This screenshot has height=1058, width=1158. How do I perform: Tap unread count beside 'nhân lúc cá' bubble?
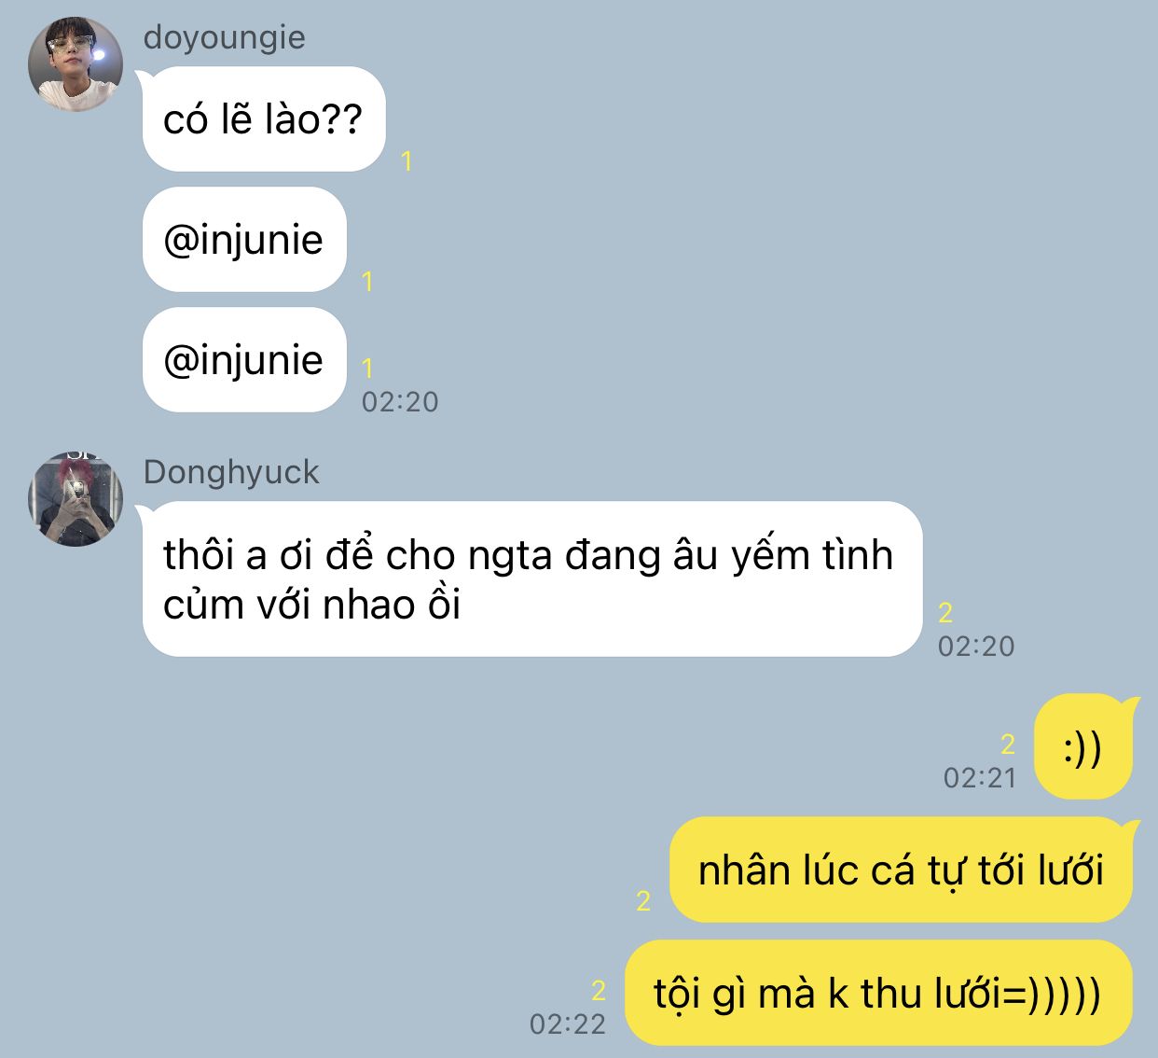[643, 901]
